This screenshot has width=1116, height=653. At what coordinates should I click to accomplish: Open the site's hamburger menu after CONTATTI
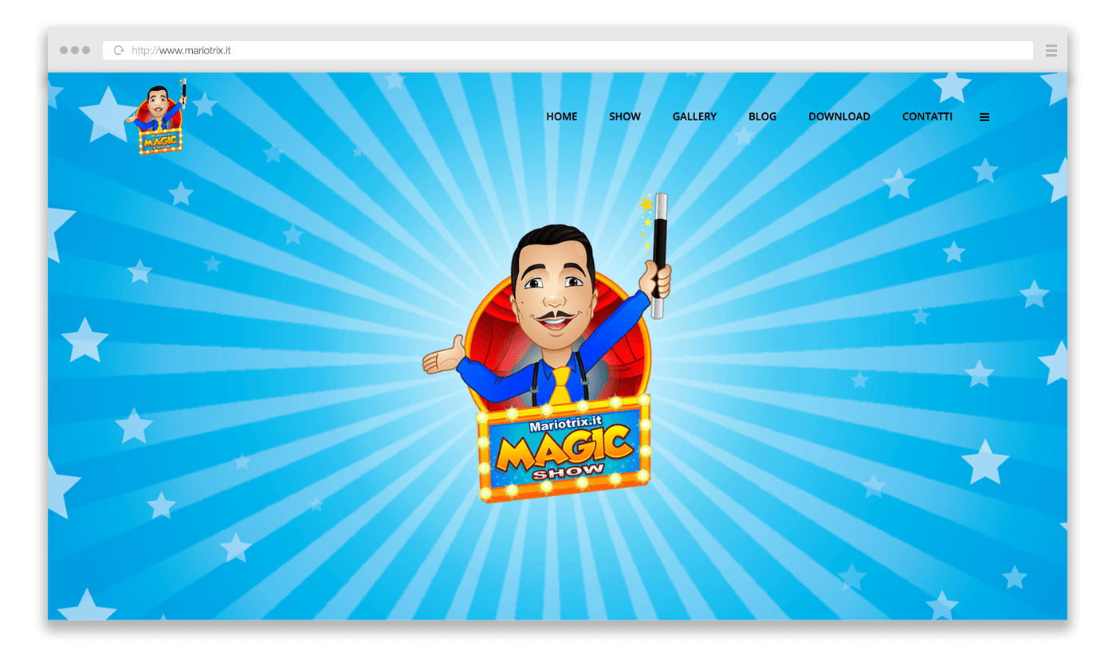point(984,117)
